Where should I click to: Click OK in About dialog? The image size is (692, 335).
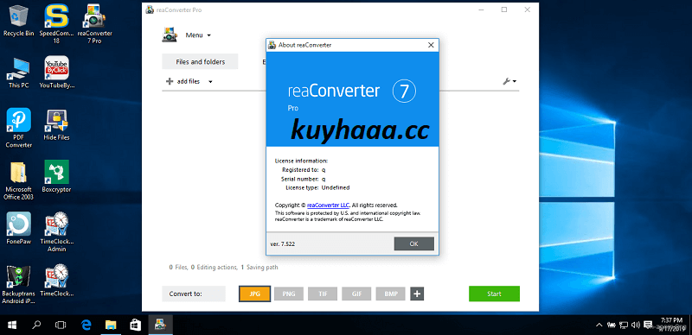414,243
